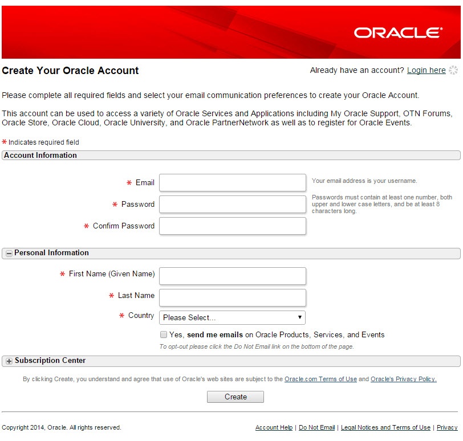463x441 pixels.
Task: Open Oracle's Privacy Policy link
Action: tap(404, 379)
